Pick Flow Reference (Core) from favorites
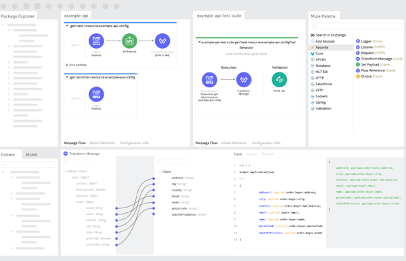 pos(376,70)
